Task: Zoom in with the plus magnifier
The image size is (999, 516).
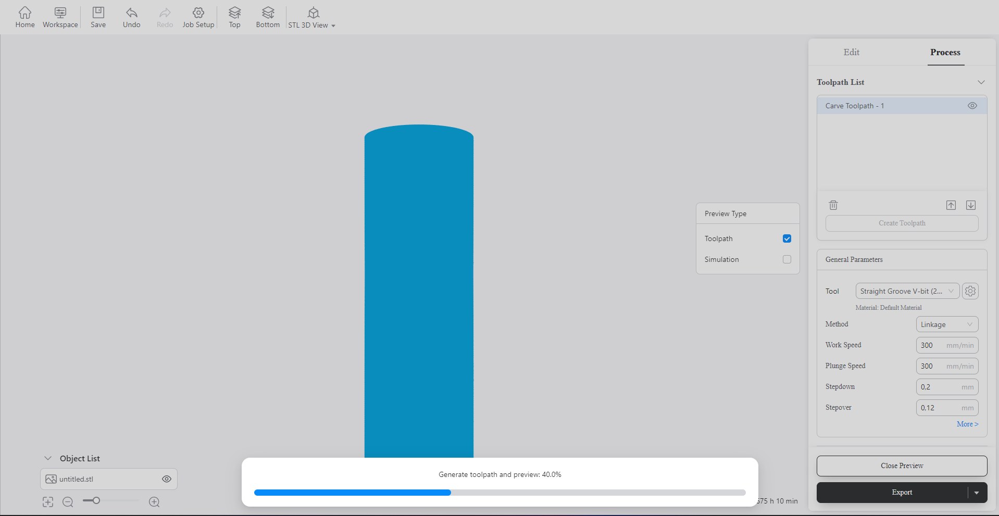Action: pyautogui.click(x=154, y=502)
